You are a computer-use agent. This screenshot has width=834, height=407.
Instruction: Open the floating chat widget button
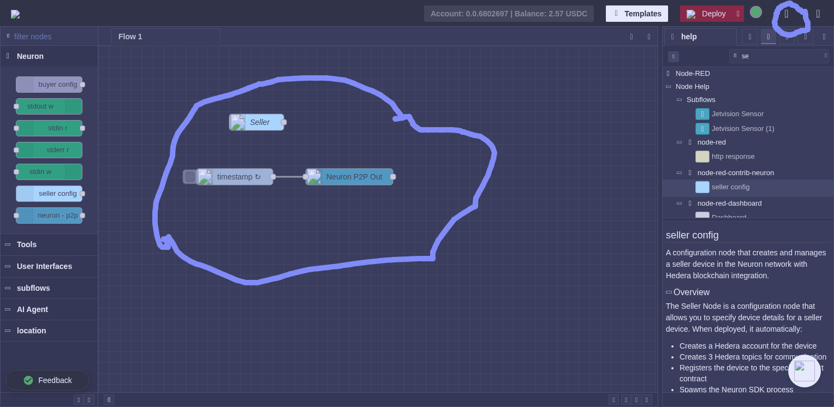(x=805, y=371)
